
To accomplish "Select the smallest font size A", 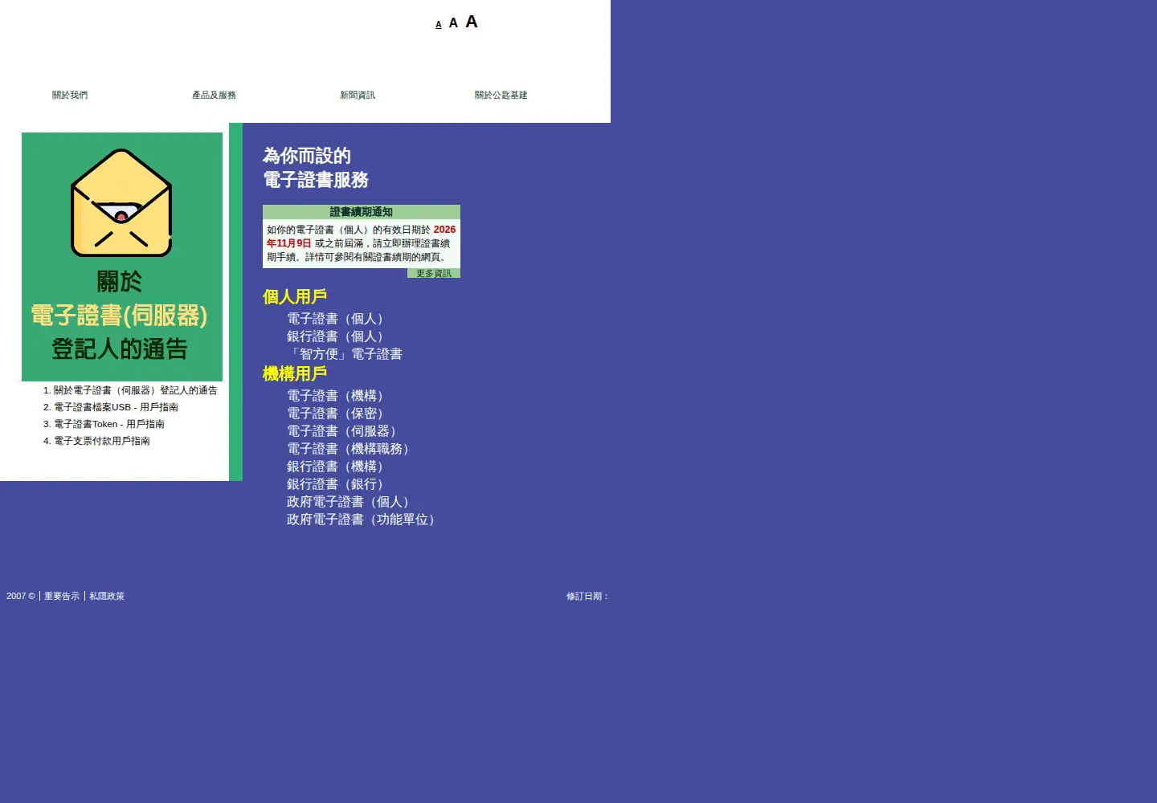I will (x=439, y=25).
